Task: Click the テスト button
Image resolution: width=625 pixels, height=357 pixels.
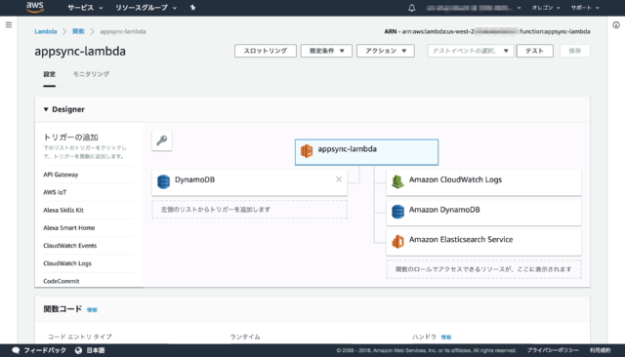Action: [534, 51]
